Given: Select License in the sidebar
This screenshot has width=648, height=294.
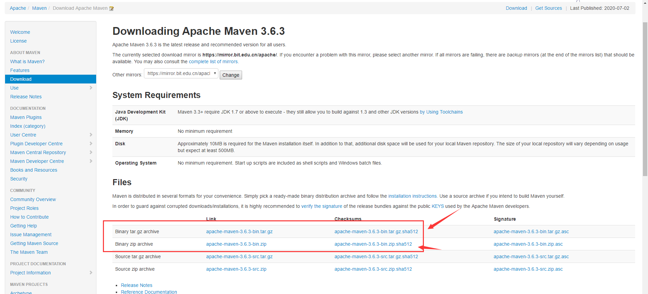Looking at the screenshot, I should tap(18, 41).
